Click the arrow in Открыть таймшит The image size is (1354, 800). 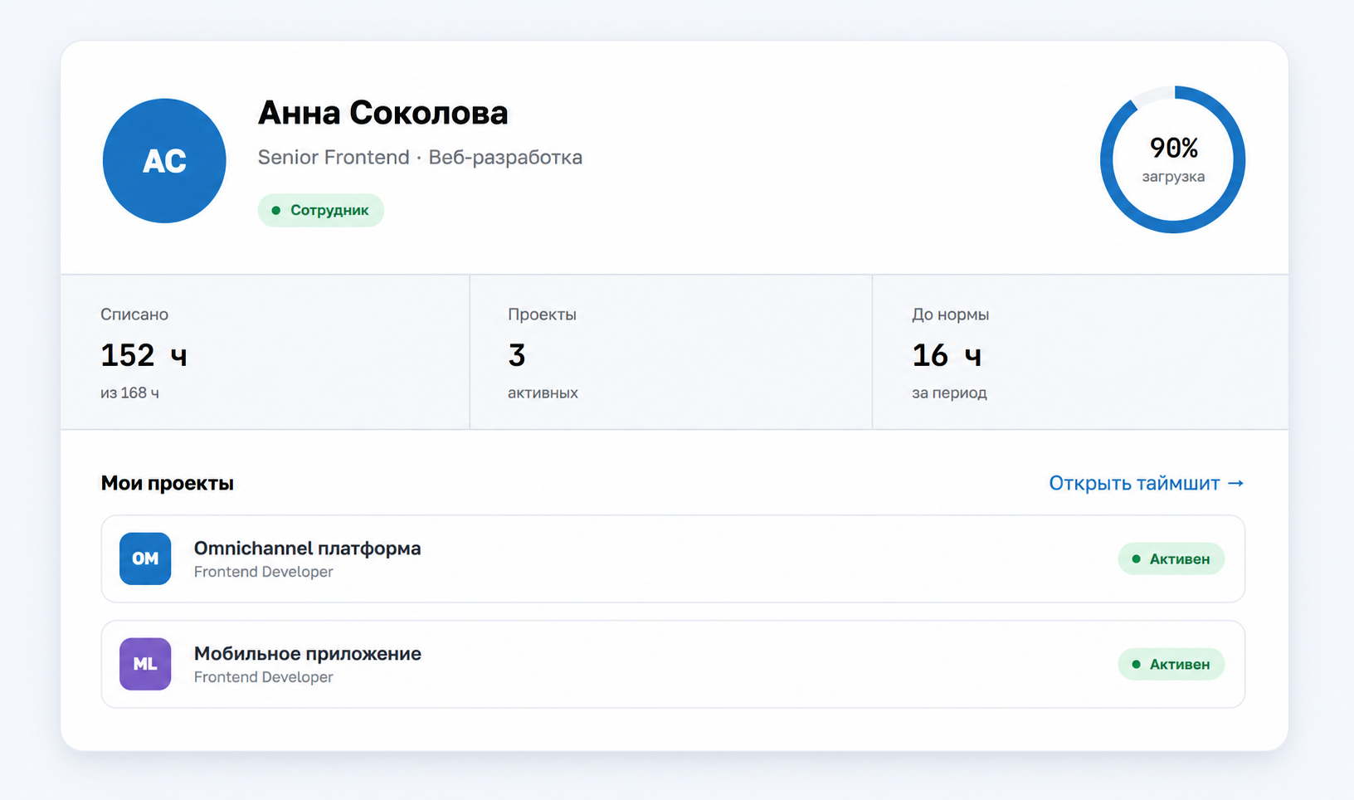tap(1235, 483)
